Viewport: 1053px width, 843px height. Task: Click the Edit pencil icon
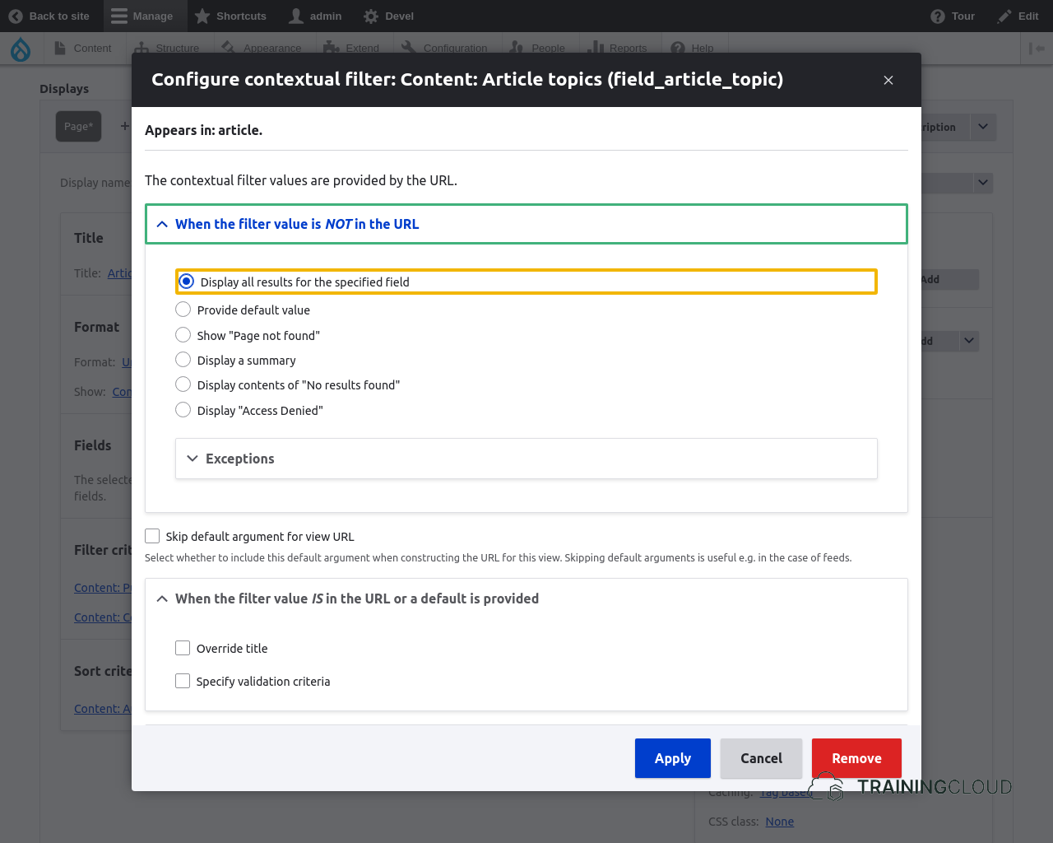click(1004, 16)
